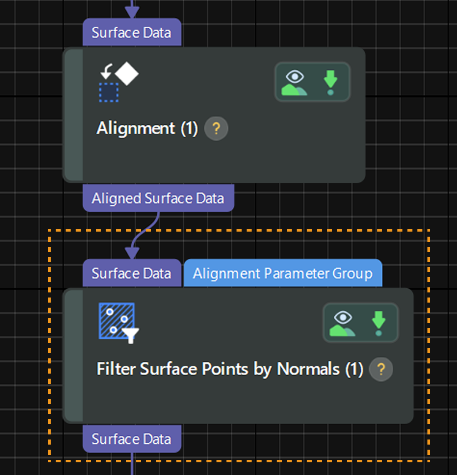457x475 pixels.
Task: Click green download arrow on Filter step
Action: [x=378, y=323]
